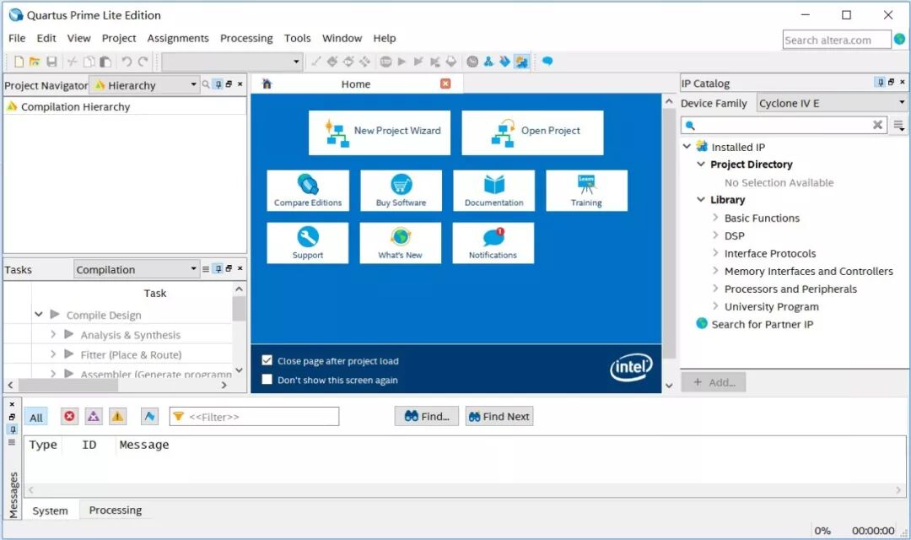This screenshot has width=911, height=540.
Task: Uncheck Close page after project load
Action: coord(267,360)
